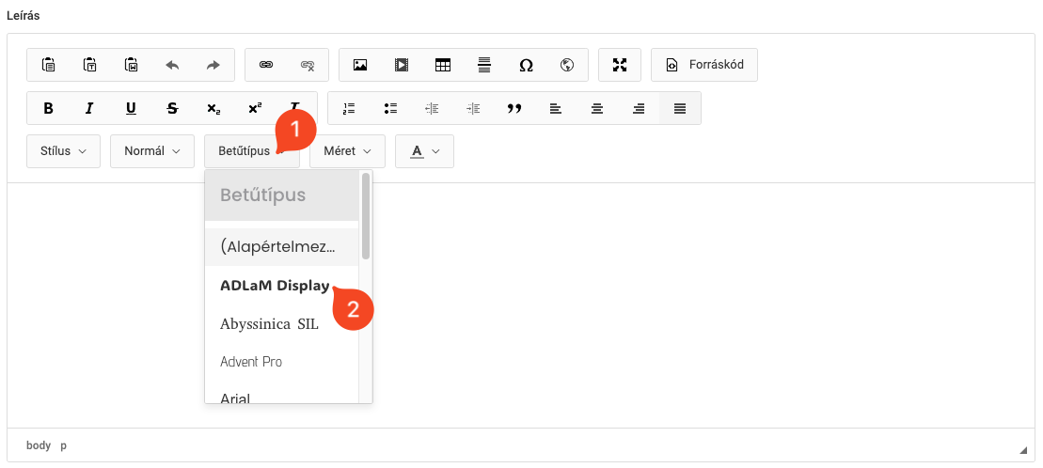Open the Stílus dropdown

pos(64,151)
